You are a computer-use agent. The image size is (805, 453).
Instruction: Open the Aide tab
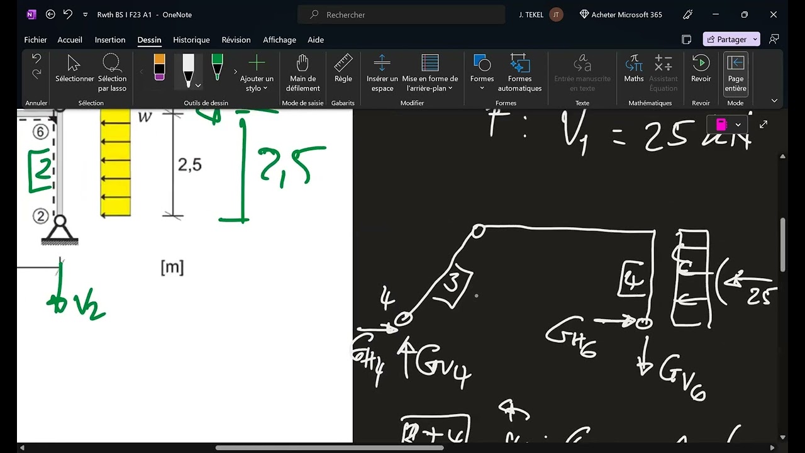click(316, 40)
